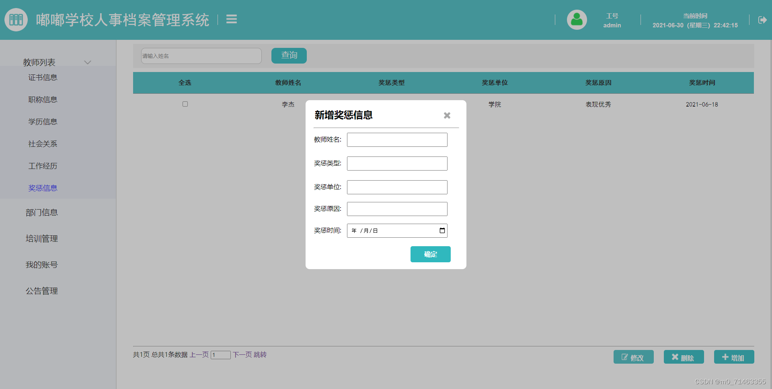Image resolution: width=772 pixels, height=389 pixels.
Task: Click the 上一页 link
Action: (199, 355)
